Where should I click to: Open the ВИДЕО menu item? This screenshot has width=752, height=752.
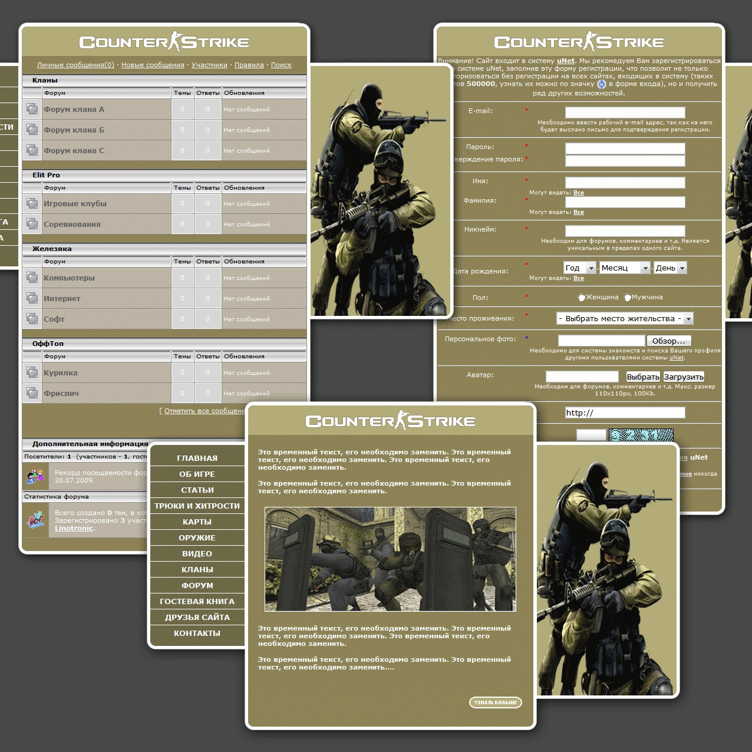click(x=197, y=553)
